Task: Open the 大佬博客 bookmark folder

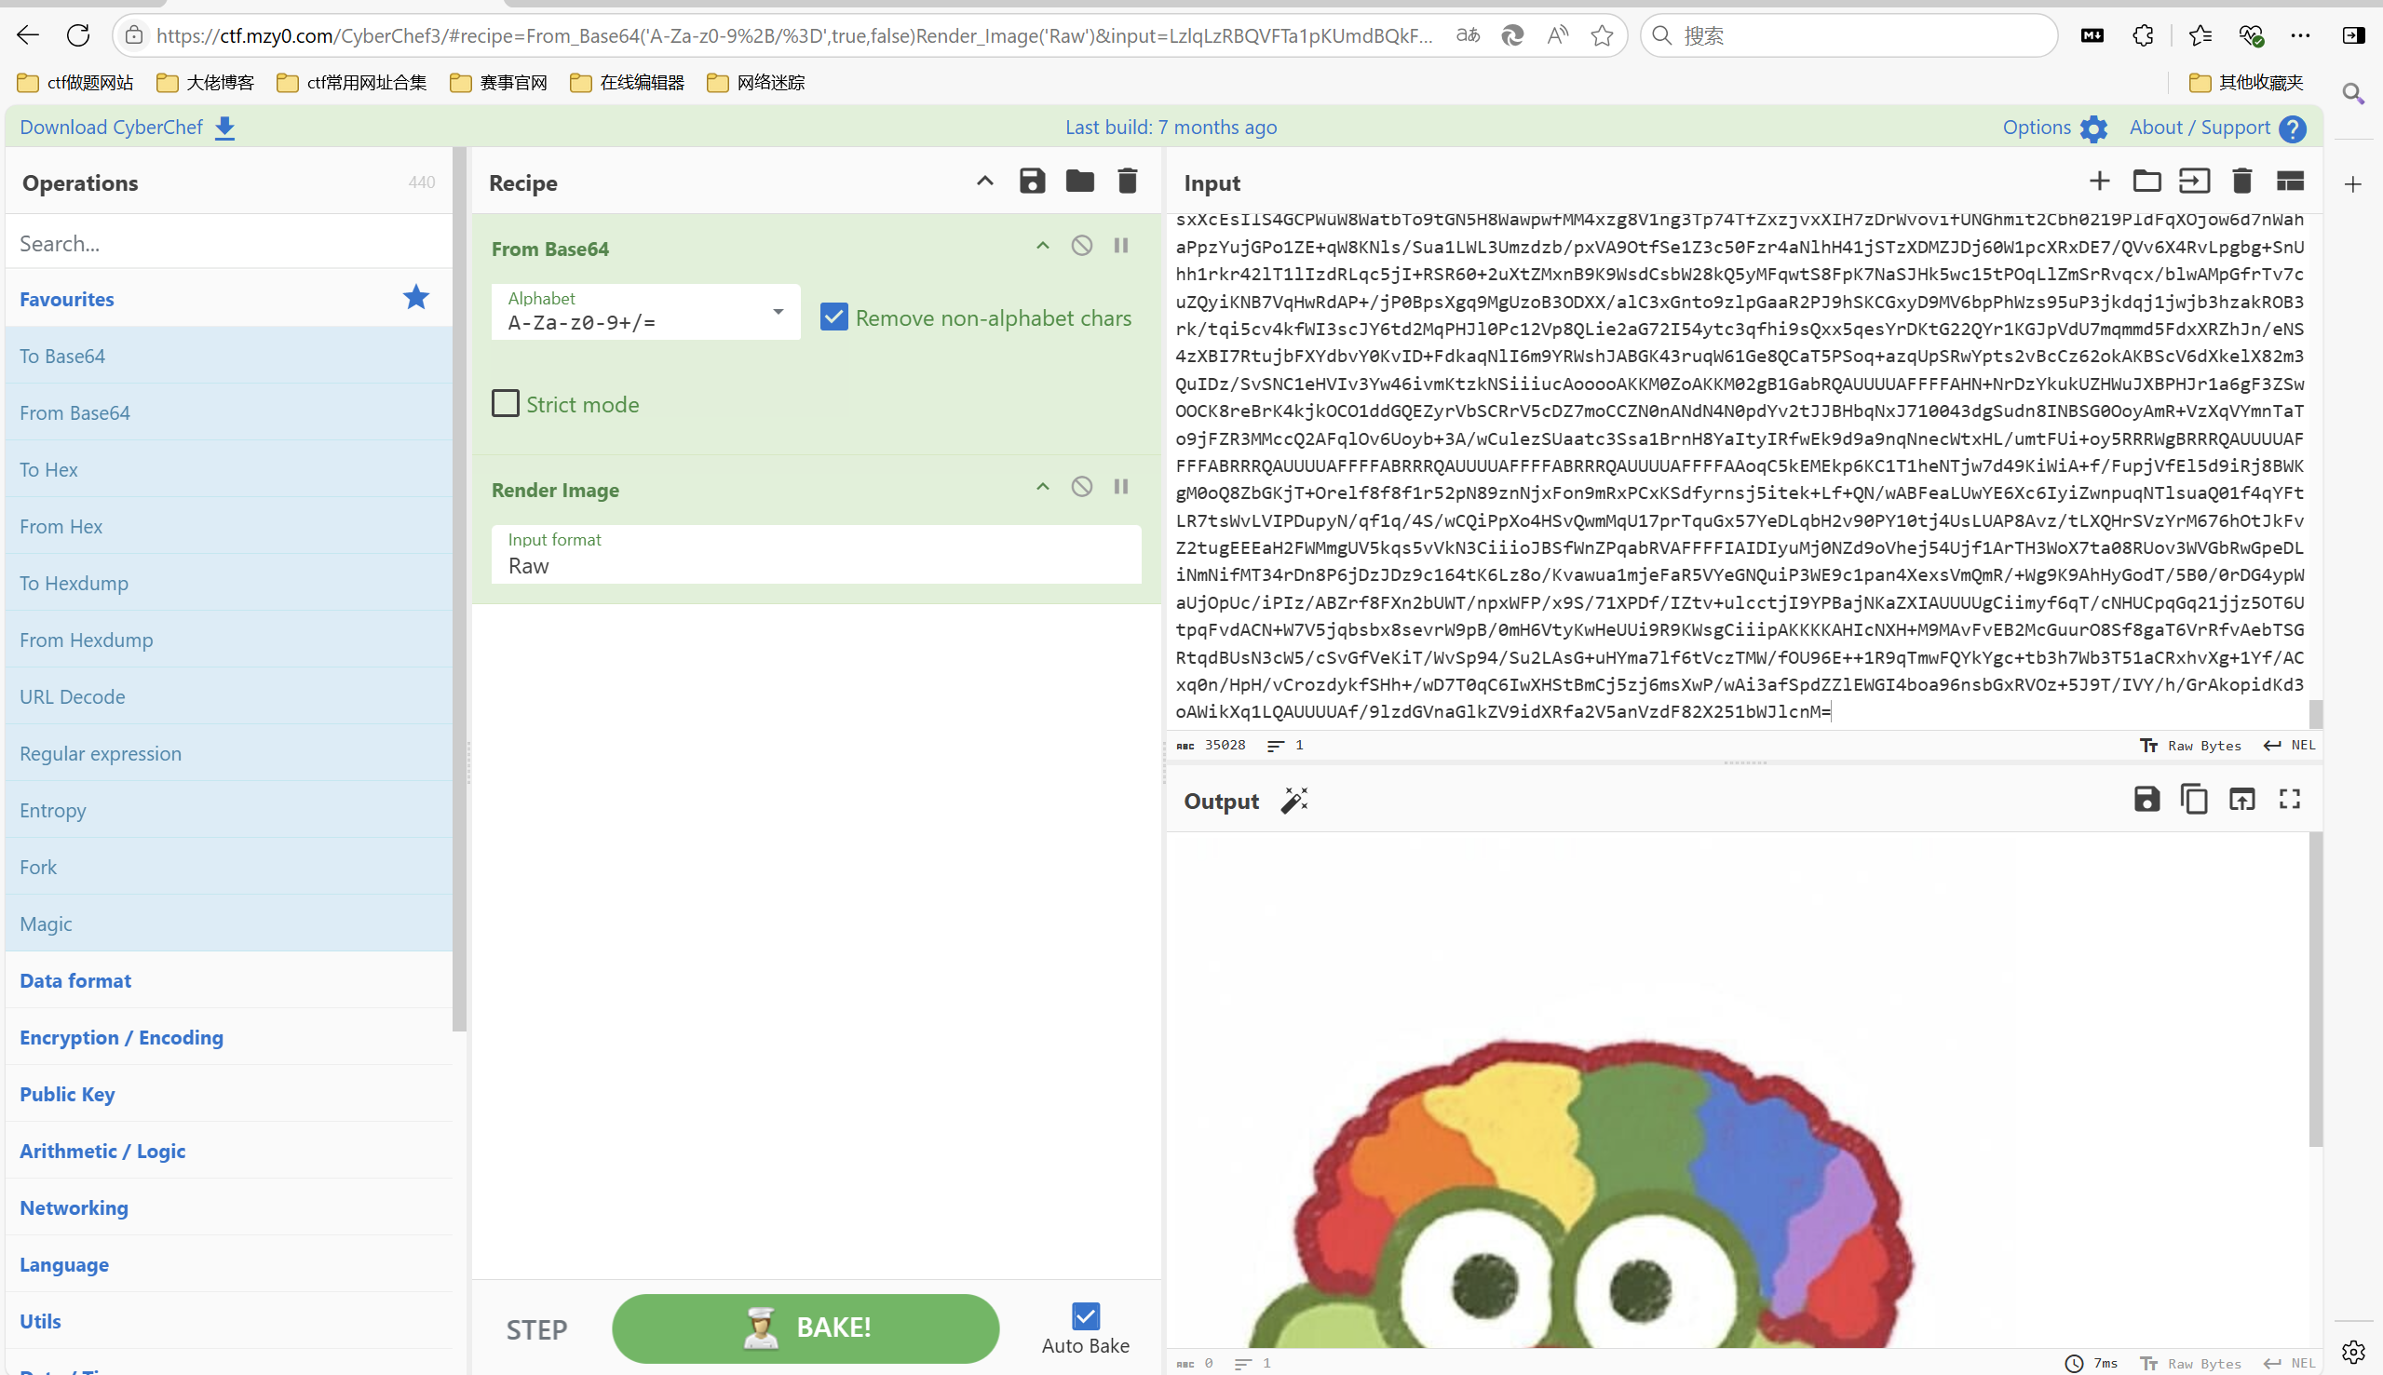Action: point(205,82)
